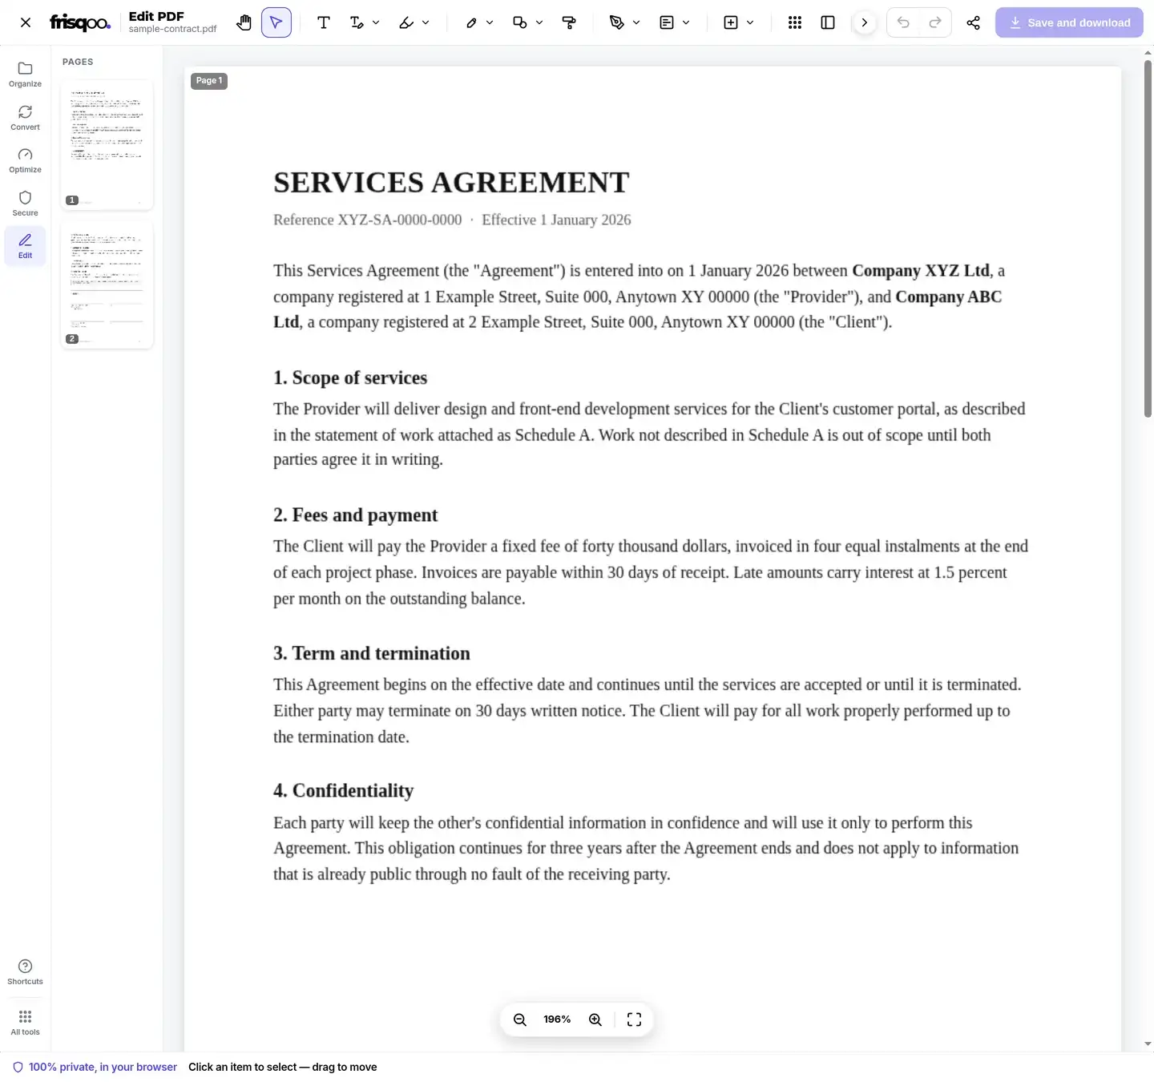Expand the highlighter tool options
Viewport: 1154px width, 1082px height.
426,22
